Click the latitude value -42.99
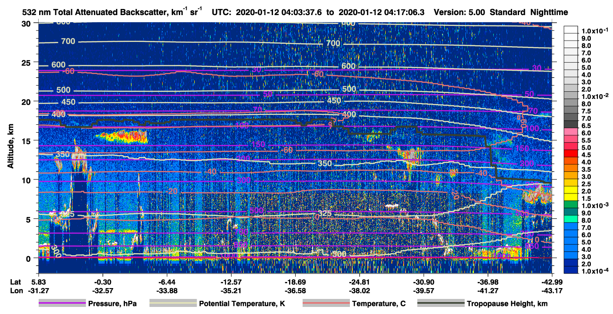Screen dimensions: 613x314 pyautogui.click(x=552, y=282)
